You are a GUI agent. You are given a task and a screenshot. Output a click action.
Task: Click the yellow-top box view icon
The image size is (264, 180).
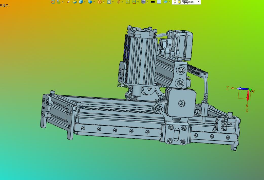click(74, 2)
